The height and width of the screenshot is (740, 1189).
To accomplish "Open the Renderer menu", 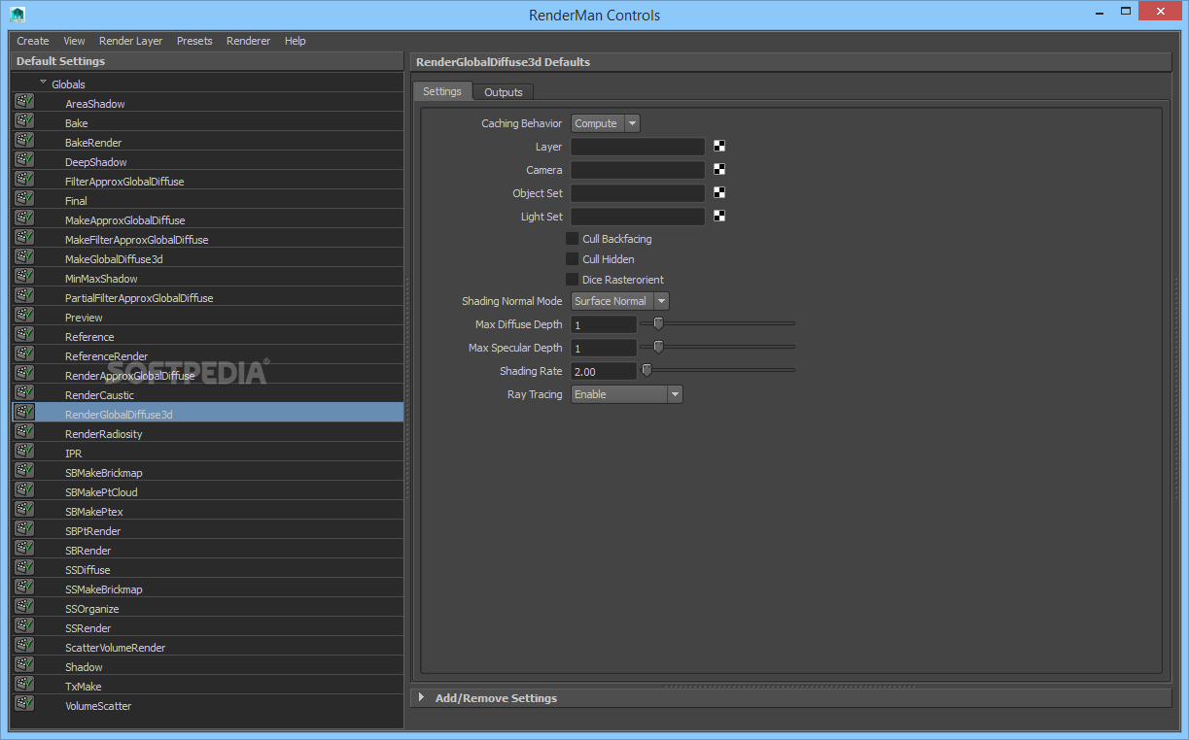I will [249, 41].
